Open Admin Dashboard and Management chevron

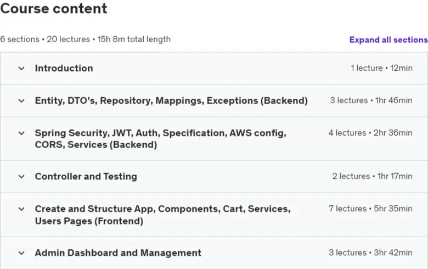[21, 253]
